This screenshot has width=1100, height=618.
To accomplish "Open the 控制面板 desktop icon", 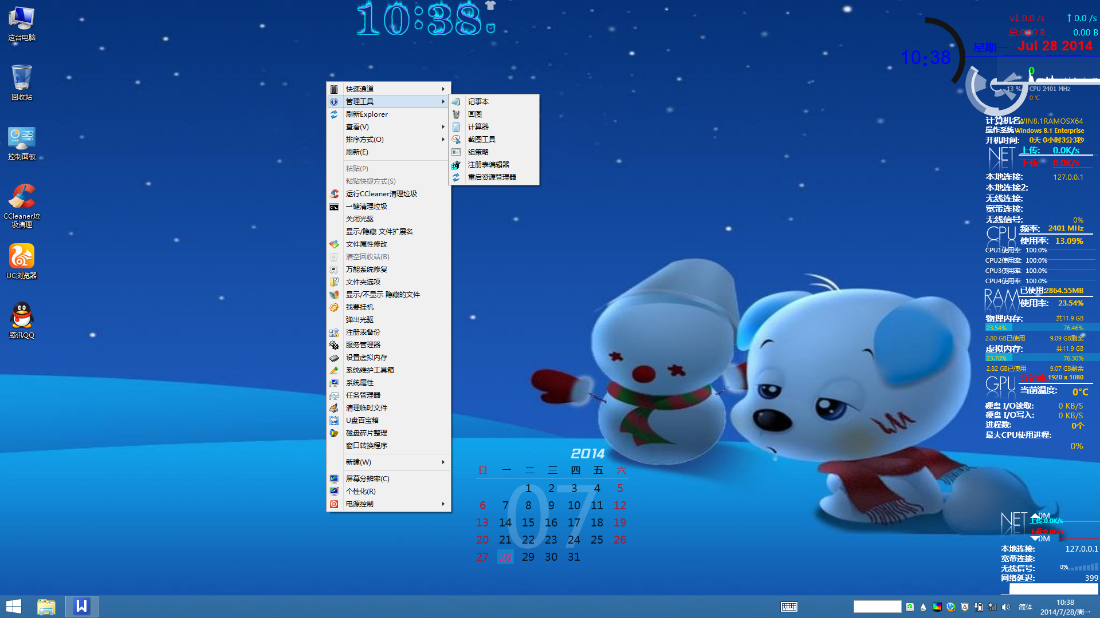I will click(x=22, y=143).
